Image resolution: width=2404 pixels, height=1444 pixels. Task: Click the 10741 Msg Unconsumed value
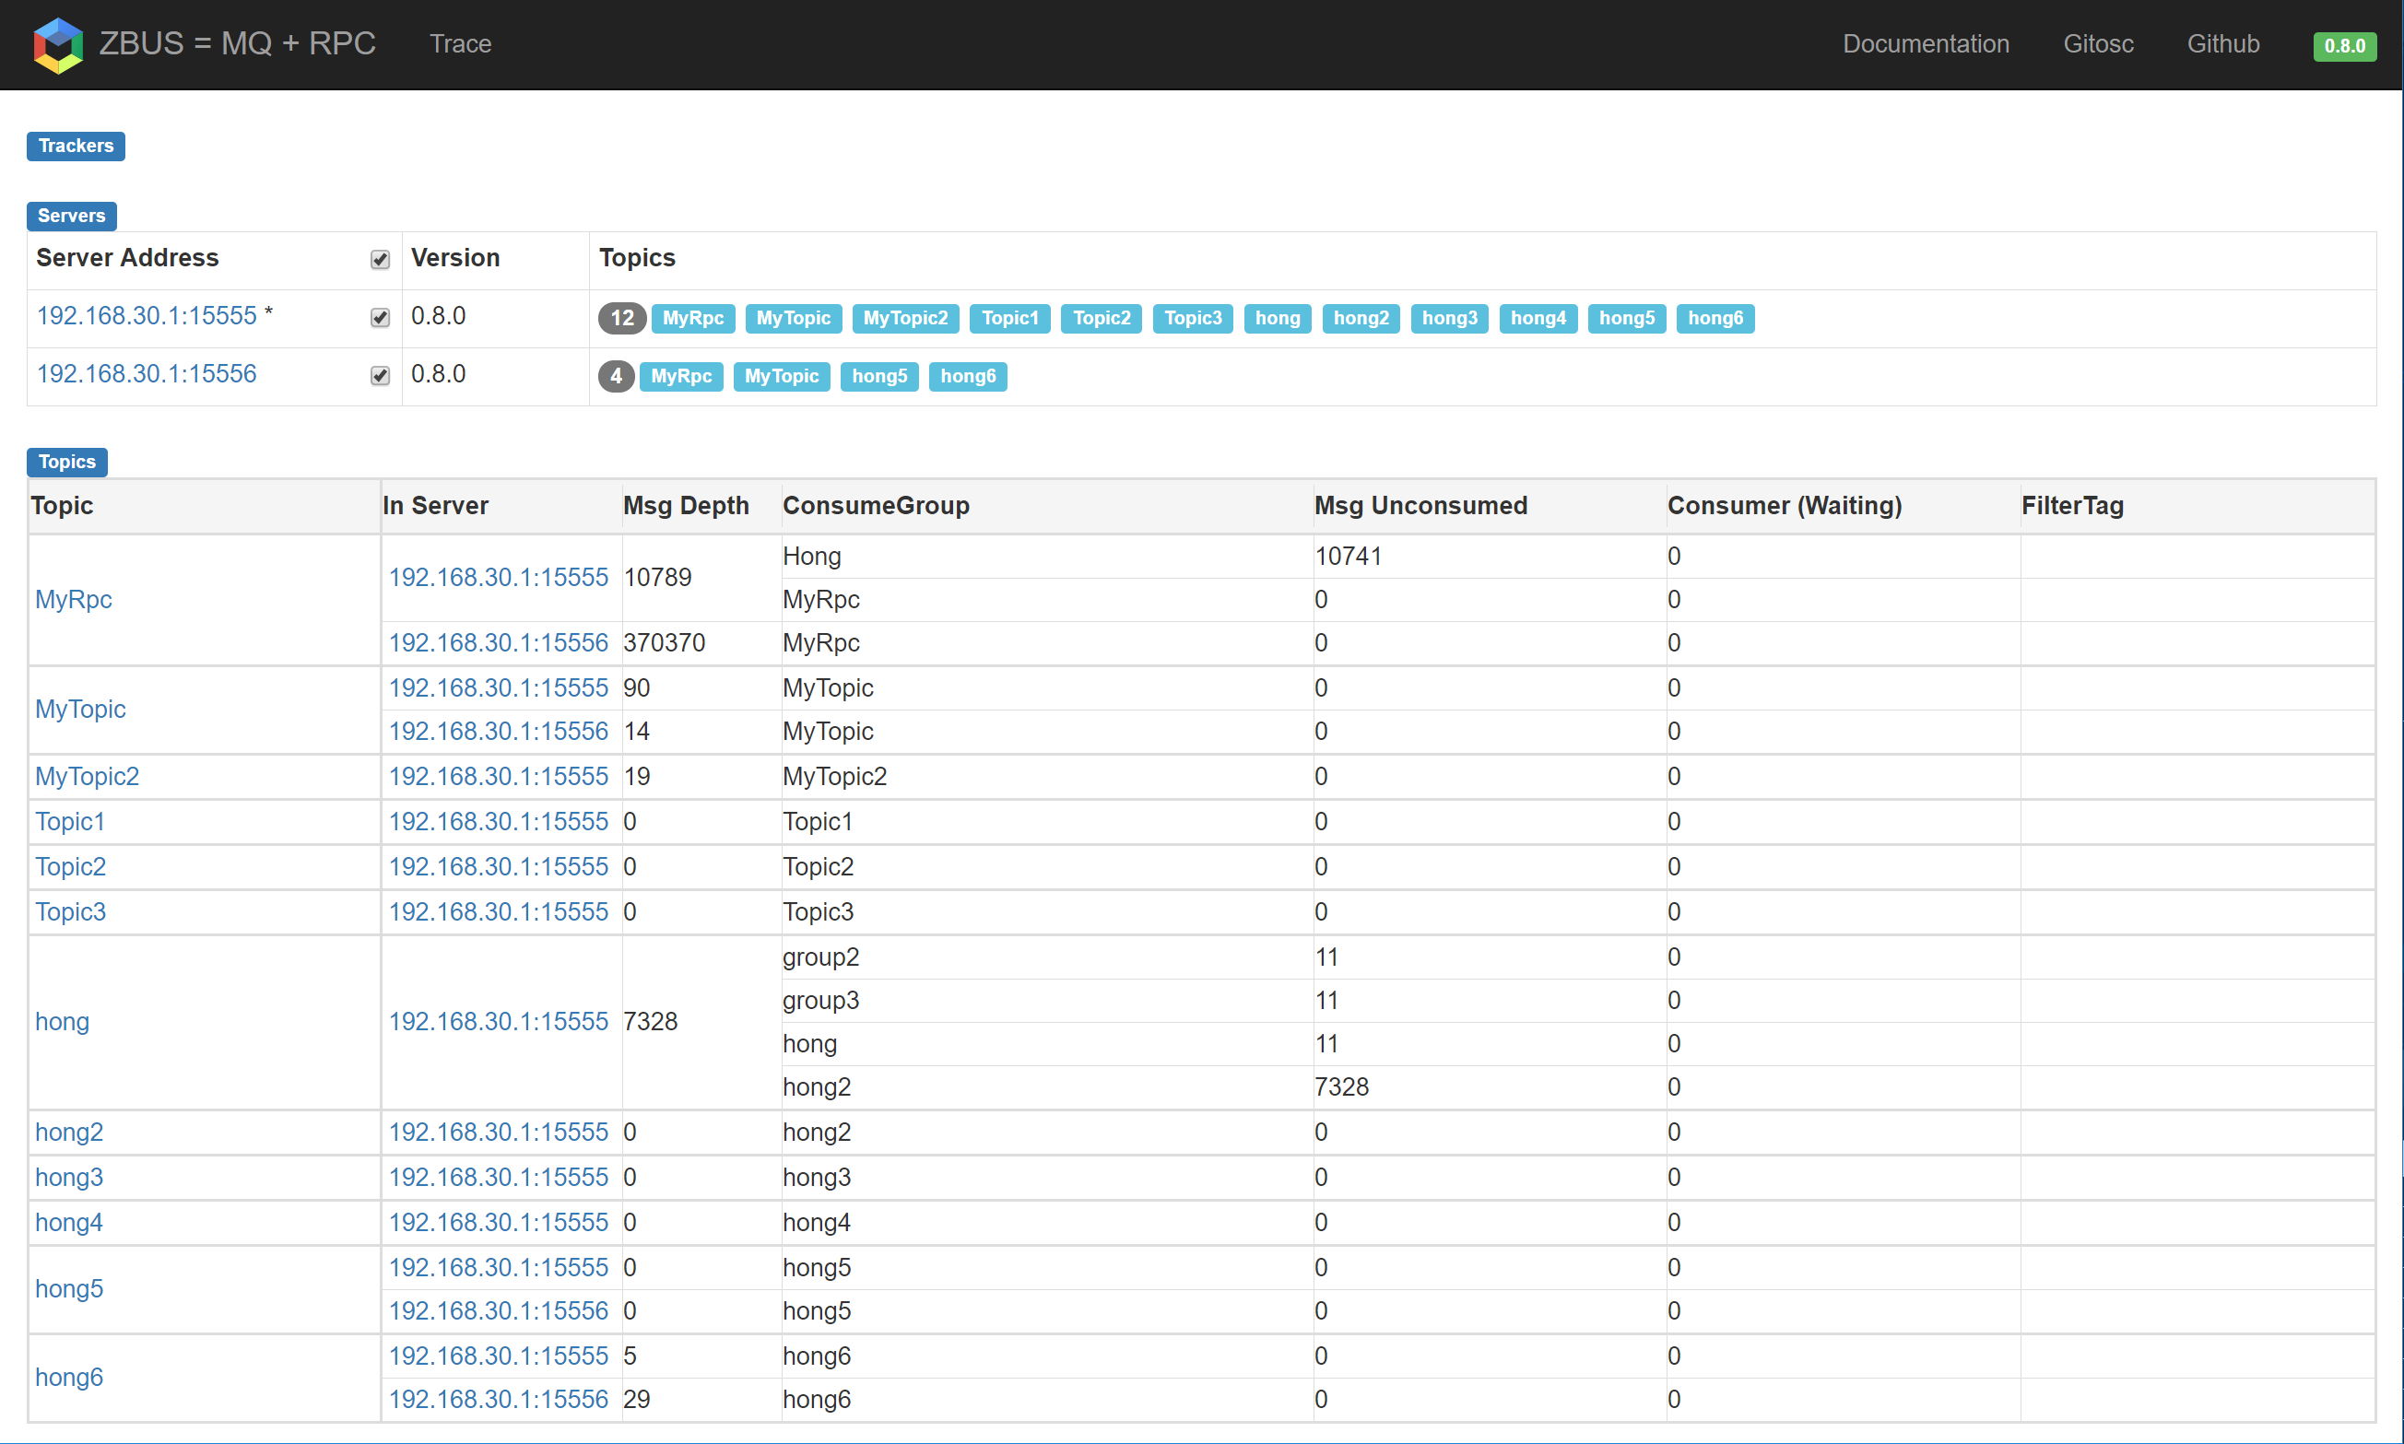1348,557
